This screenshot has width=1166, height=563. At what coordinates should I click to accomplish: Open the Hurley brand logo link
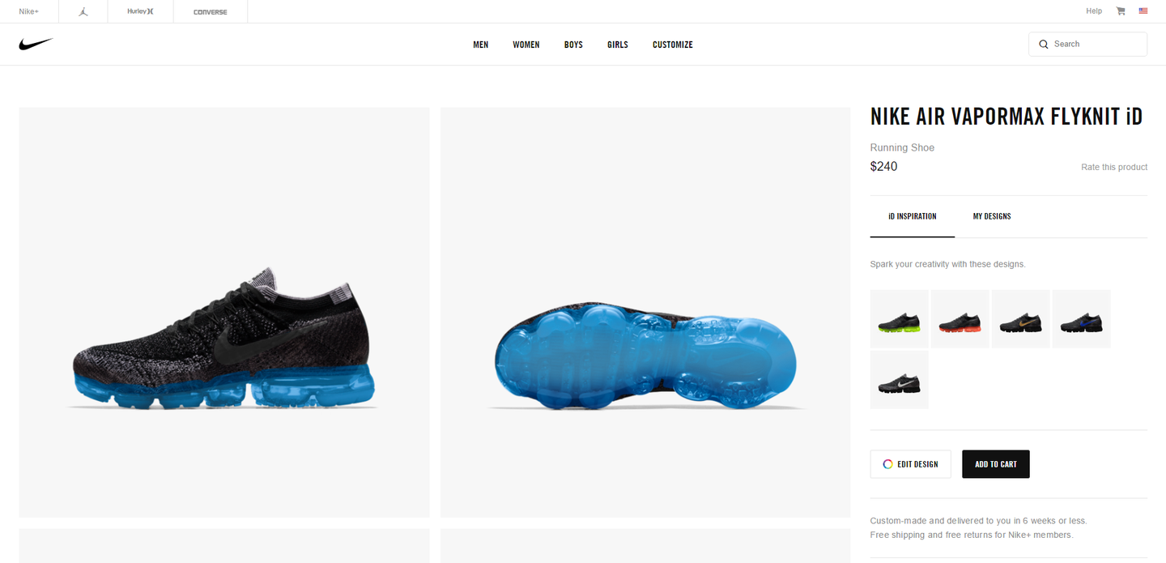coord(140,11)
